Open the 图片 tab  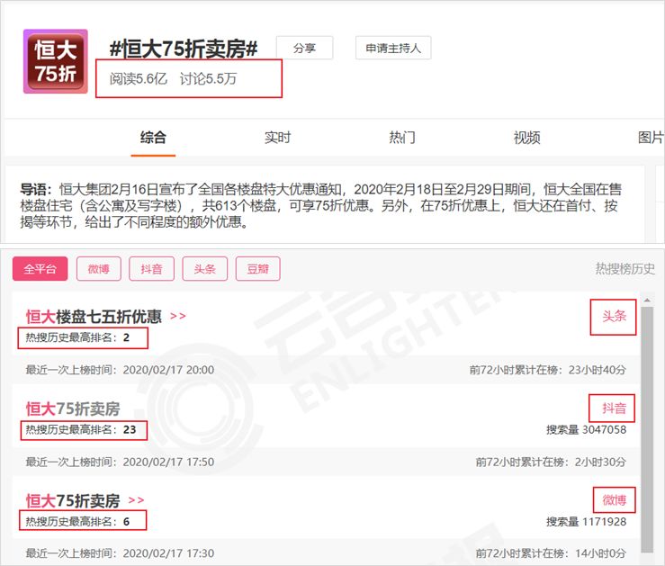[x=651, y=138]
